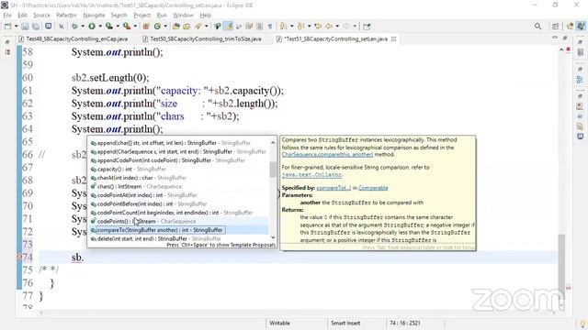The image size is (588, 330).
Task: Open the New wizard dropdown arrow
Action: pyautogui.click(x=16, y=27)
